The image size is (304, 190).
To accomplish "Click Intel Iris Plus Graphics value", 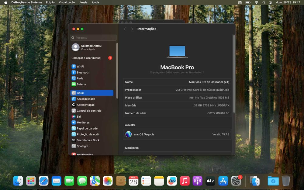I will click(209, 98).
